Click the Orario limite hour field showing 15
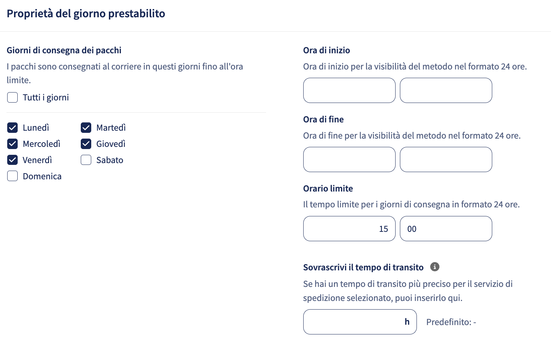The width and height of the screenshot is (551, 342). click(x=349, y=229)
